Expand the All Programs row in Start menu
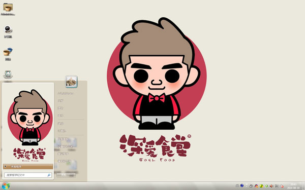305x190 pixels. coord(28,166)
